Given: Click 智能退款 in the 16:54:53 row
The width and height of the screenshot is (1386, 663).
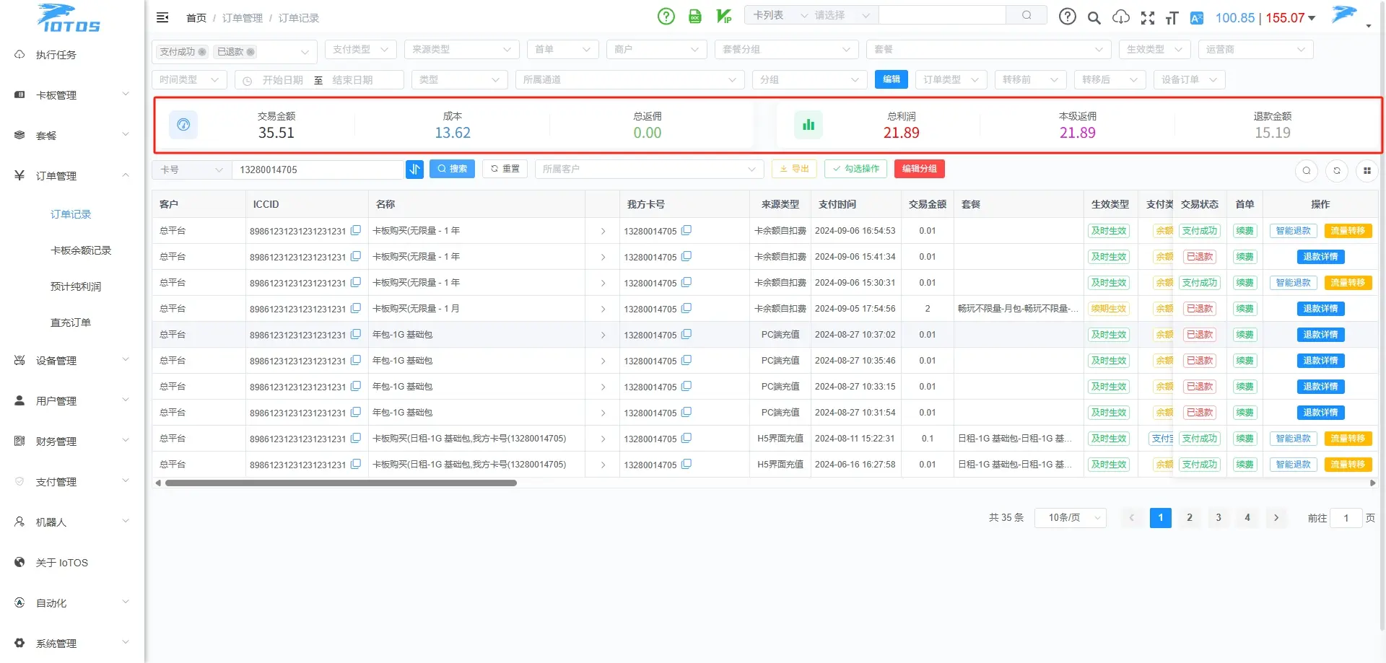Looking at the screenshot, I should click(1294, 231).
